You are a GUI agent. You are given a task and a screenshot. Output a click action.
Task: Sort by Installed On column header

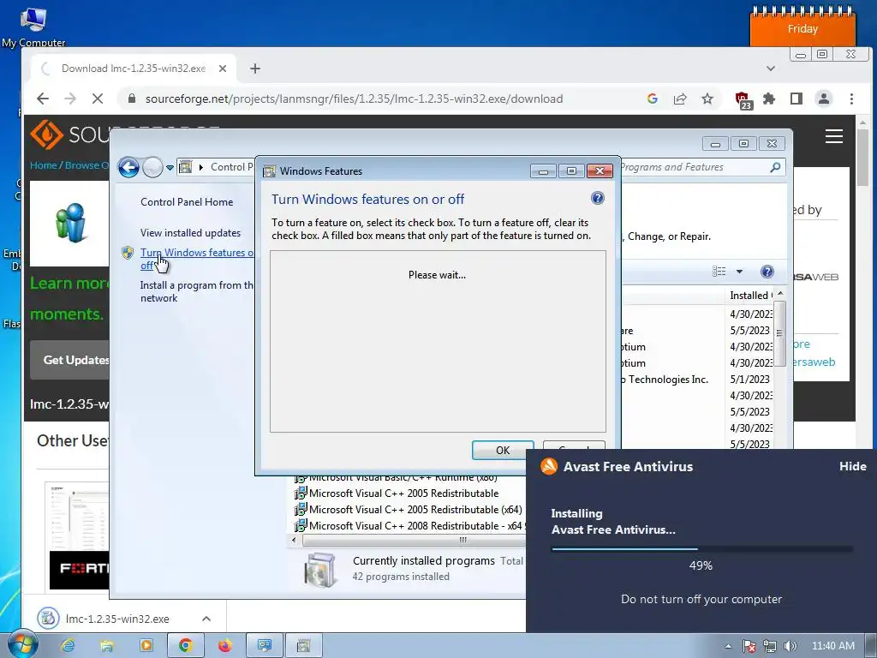point(750,296)
